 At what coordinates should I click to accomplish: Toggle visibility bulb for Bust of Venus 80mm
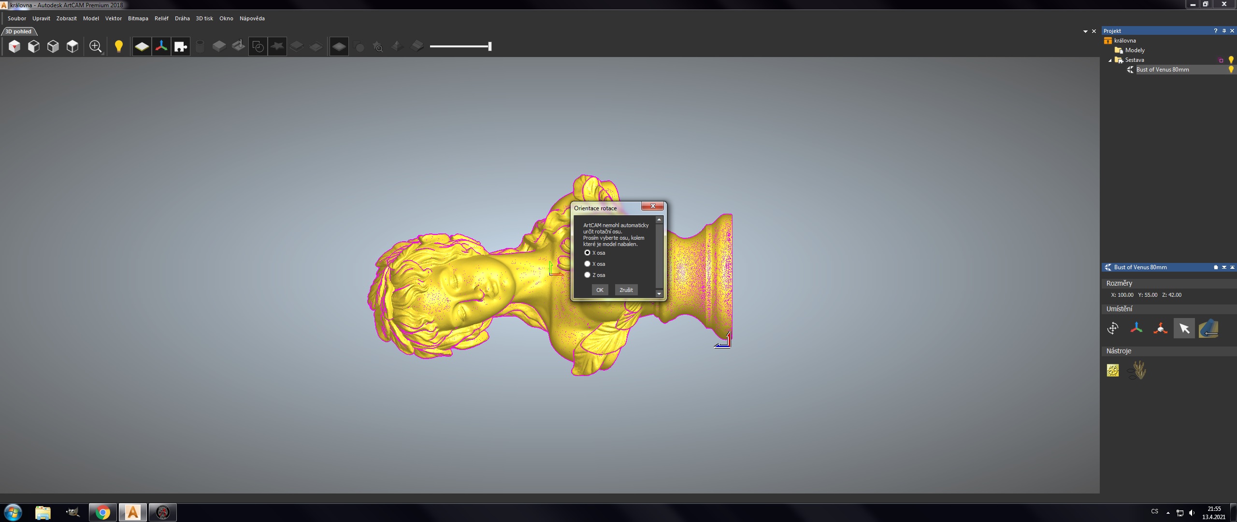point(1231,70)
